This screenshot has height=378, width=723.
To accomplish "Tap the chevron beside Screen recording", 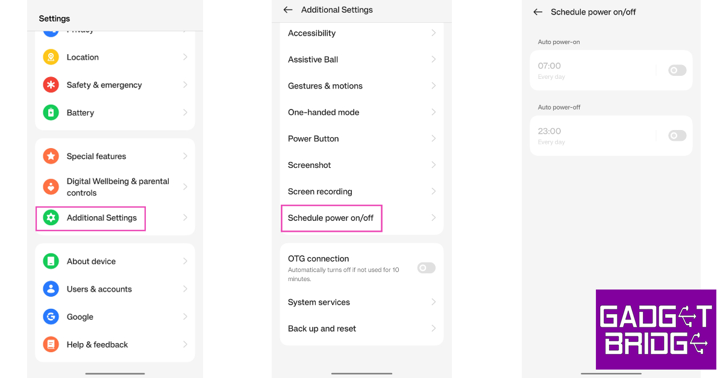I will click(433, 191).
